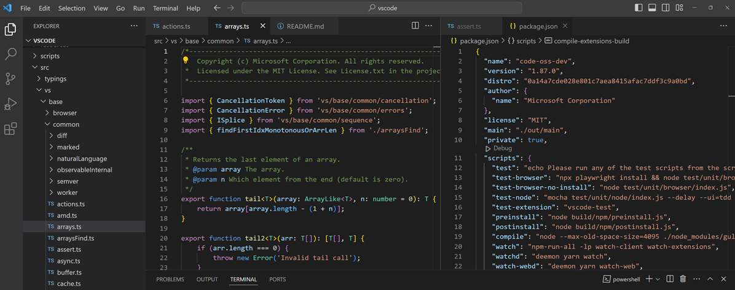Open terminal panel more actions ellipsis

click(696, 279)
